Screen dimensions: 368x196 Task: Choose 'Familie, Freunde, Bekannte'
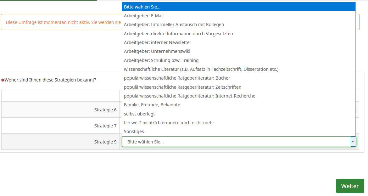click(152, 105)
